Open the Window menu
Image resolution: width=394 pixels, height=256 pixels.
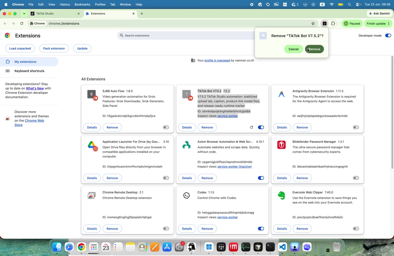click(x=125, y=4)
